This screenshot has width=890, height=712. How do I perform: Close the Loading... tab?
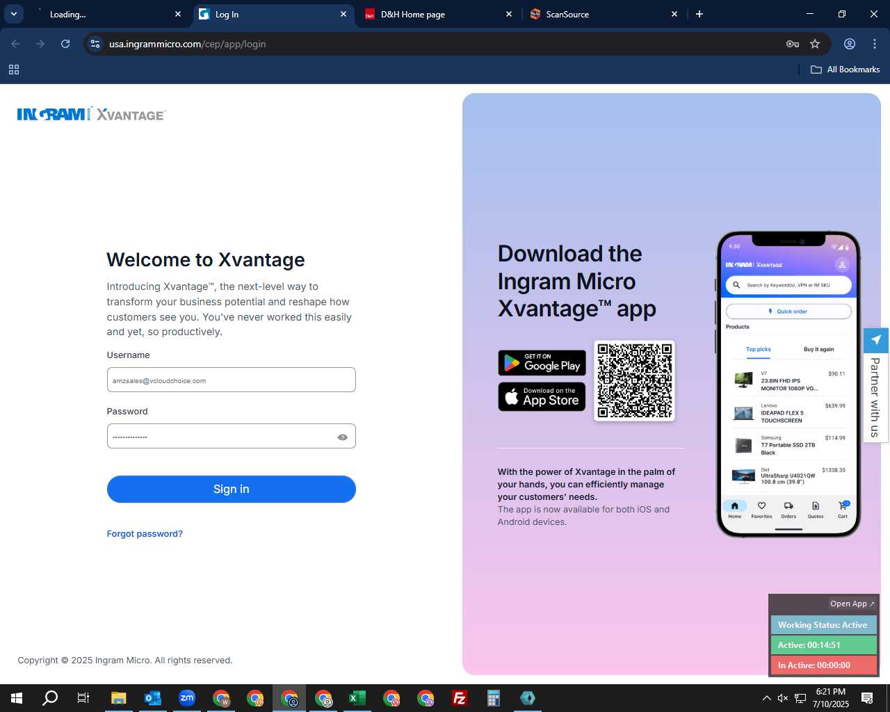tap(178, 14)
